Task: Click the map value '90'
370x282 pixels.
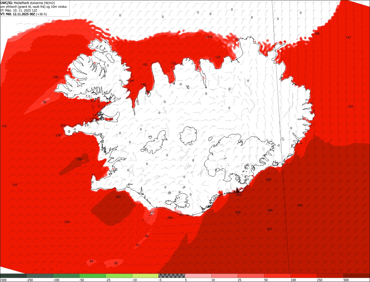Action: 147,236
